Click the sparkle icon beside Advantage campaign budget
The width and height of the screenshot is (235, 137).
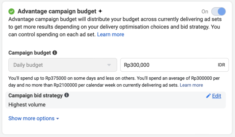pos(100,11)
